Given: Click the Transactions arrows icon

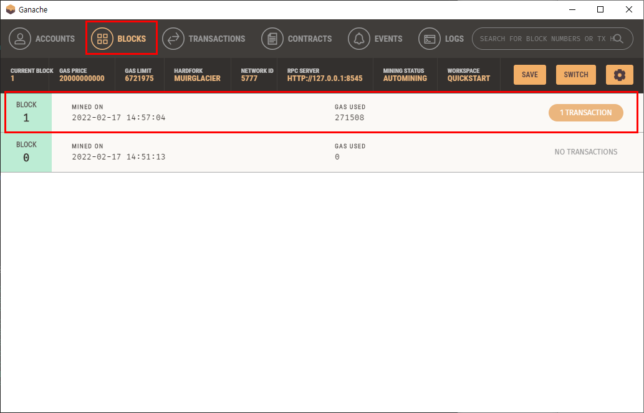Looking at the screenshot, I should point(173,39).
